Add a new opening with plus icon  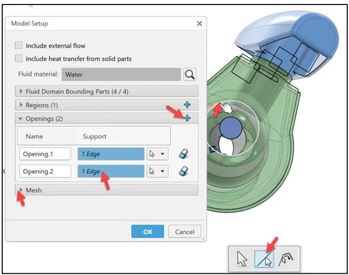click(x=187, y=118)
